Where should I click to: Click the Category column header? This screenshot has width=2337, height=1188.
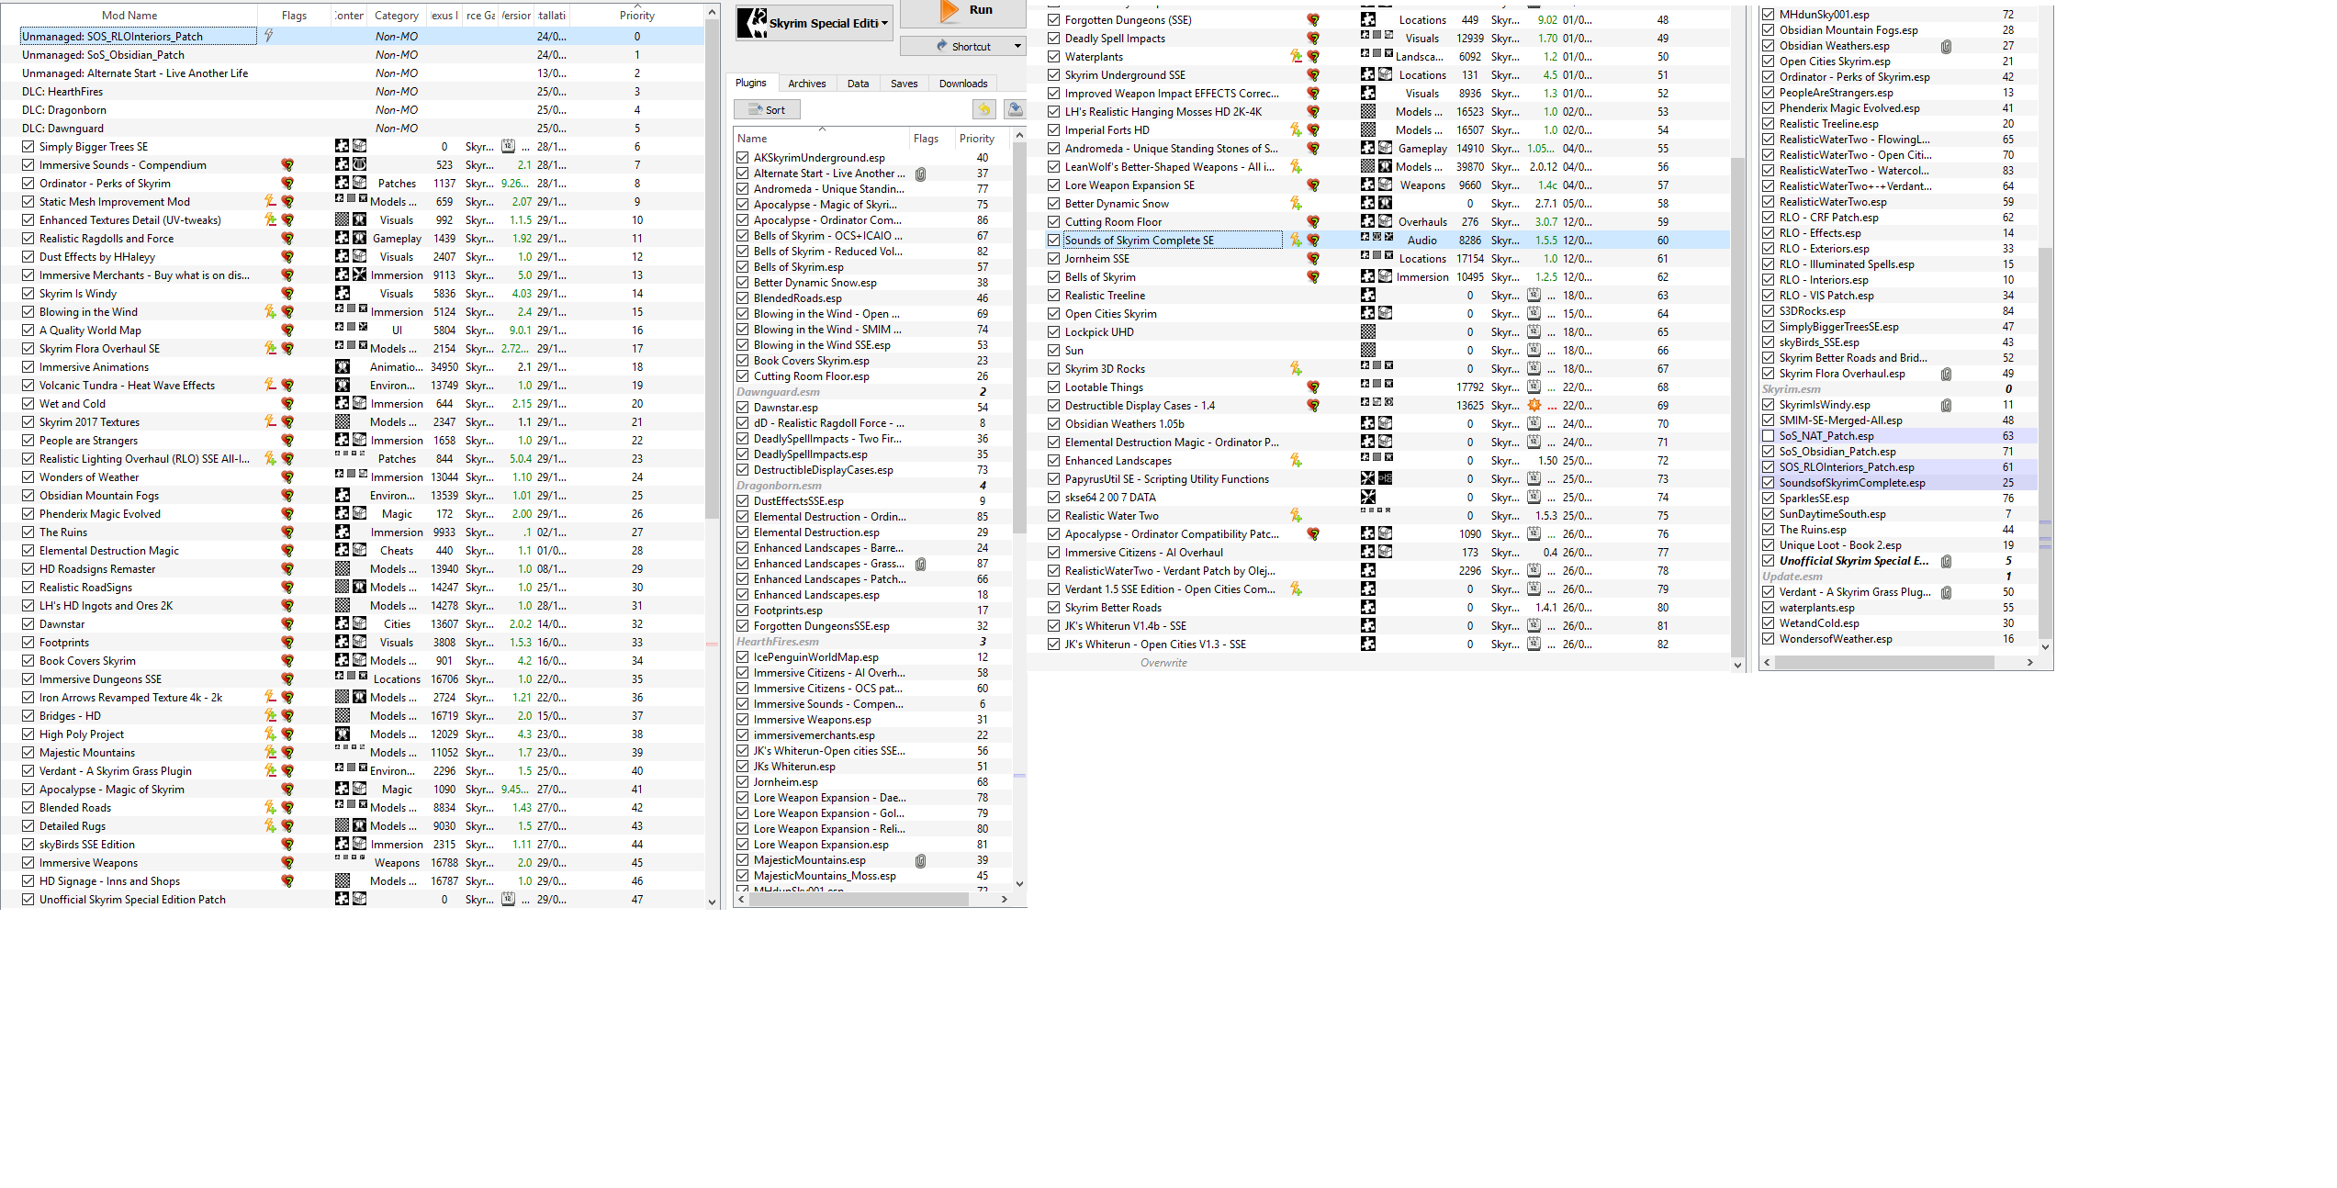(x=397, y=16)
